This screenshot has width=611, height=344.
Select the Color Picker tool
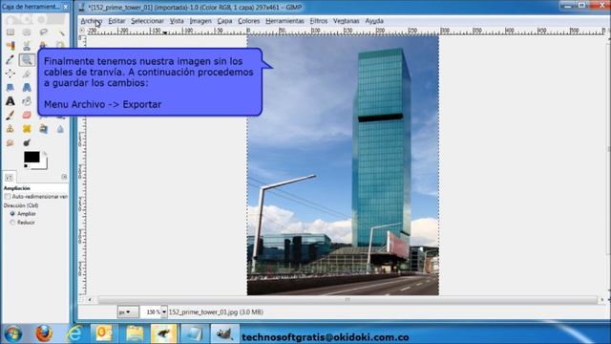[11, 59]
